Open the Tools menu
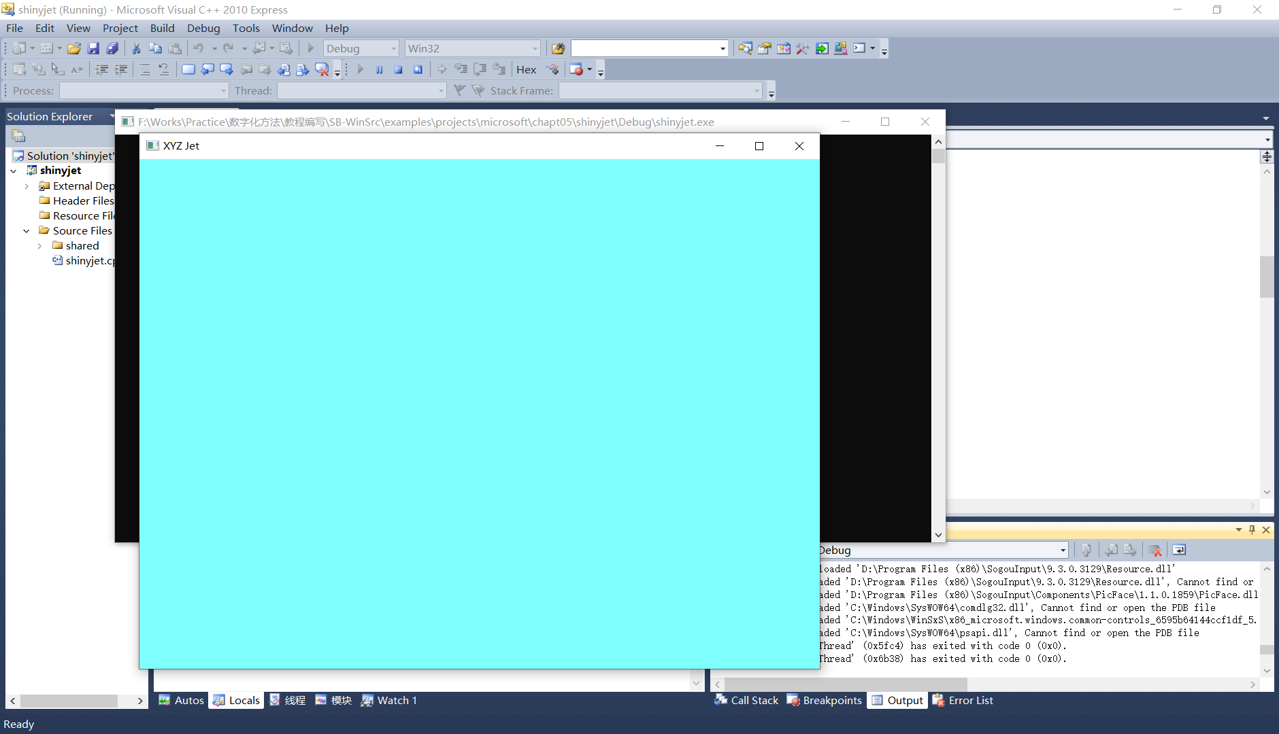Screen dimensions: 1279x734 pyautogui.click(x=246, y=28)
